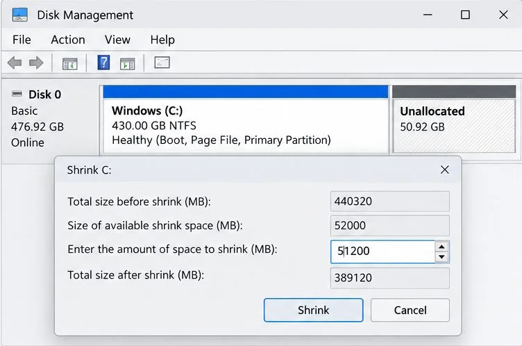Close the Shrink C: dialog
The height and width of the screenshot is (346, 522).
[x=445, y=170]
